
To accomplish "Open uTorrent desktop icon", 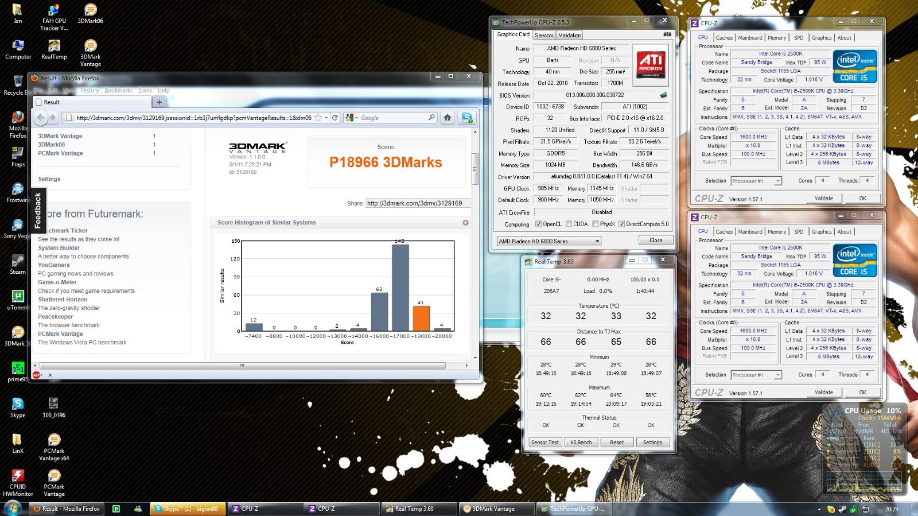I will coord(18,300).
